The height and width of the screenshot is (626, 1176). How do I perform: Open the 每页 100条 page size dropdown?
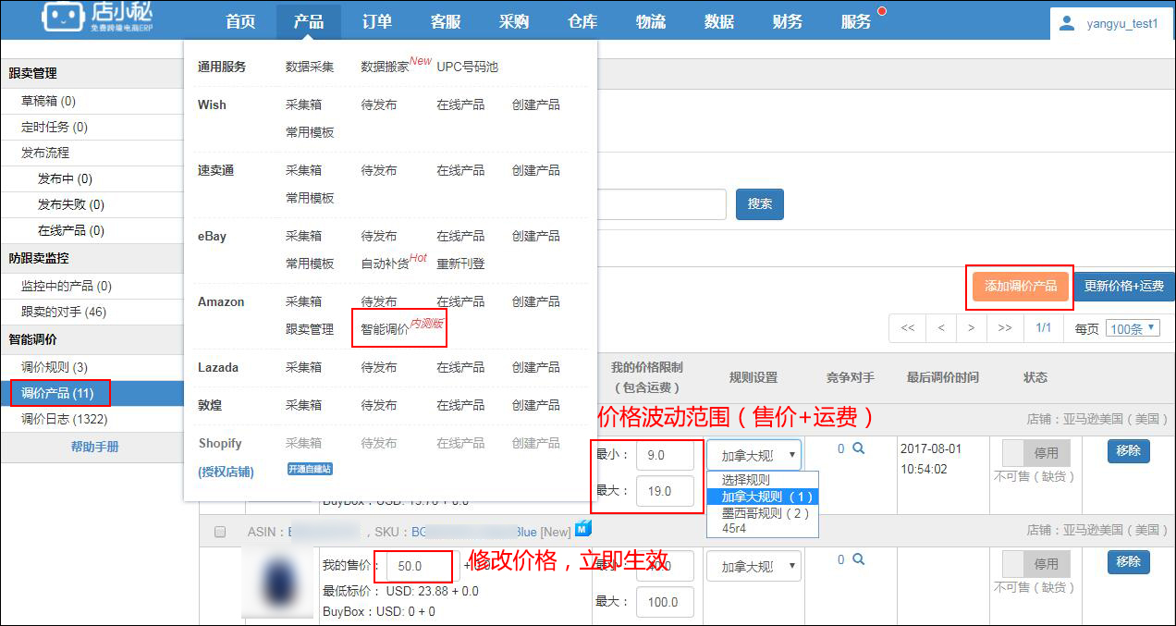click(1133, 328)
